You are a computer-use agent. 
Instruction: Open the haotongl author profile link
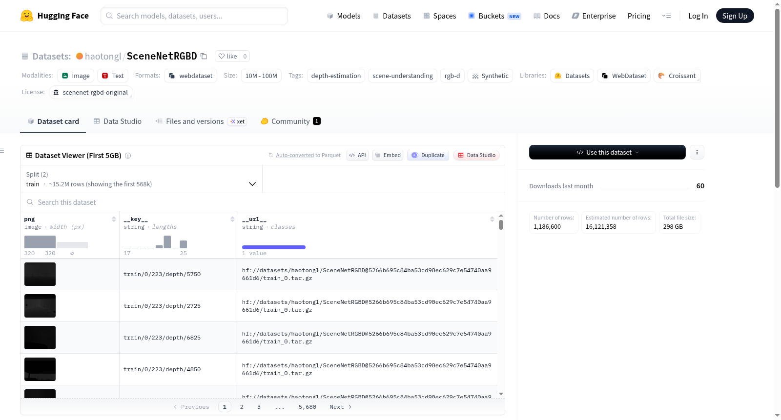[x=103, y=56]
